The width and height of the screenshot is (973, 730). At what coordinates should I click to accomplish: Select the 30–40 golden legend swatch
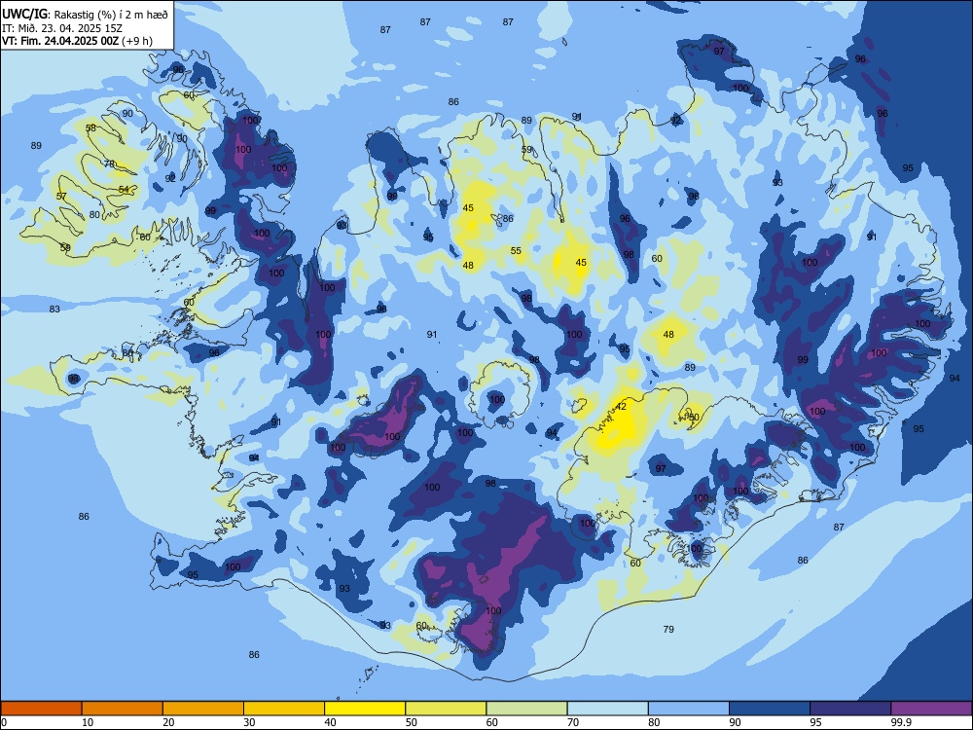[284, 709]
